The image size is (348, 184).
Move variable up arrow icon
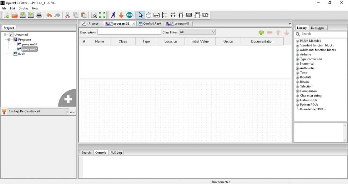click(278, 32)
